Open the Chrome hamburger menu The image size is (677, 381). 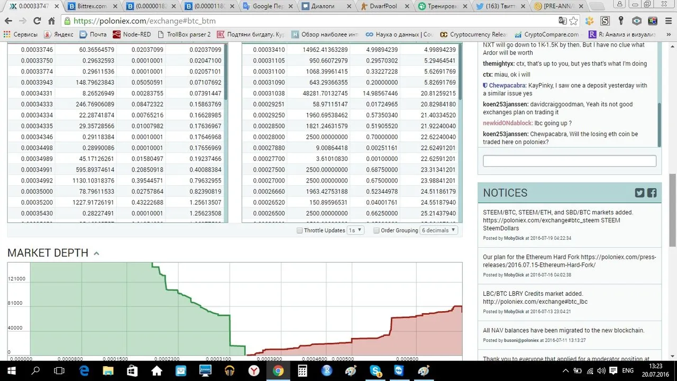667,21
